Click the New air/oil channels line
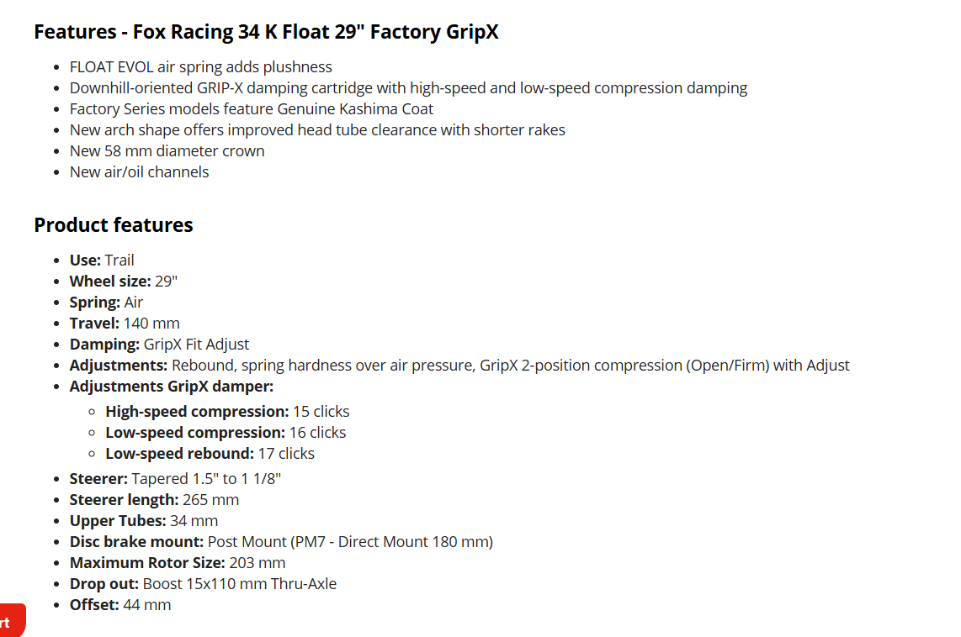961x637 pixels. pos(139,172)
